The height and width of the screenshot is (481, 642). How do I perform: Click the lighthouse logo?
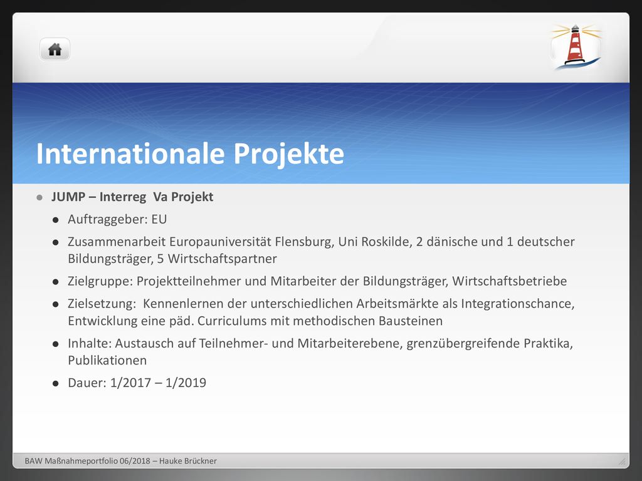pos(576,46)
